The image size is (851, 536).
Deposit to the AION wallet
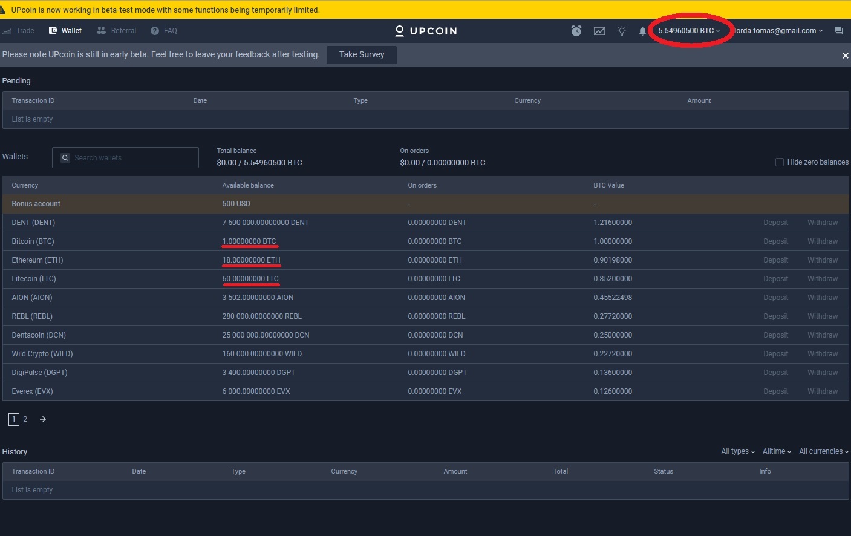click(775, 298)
